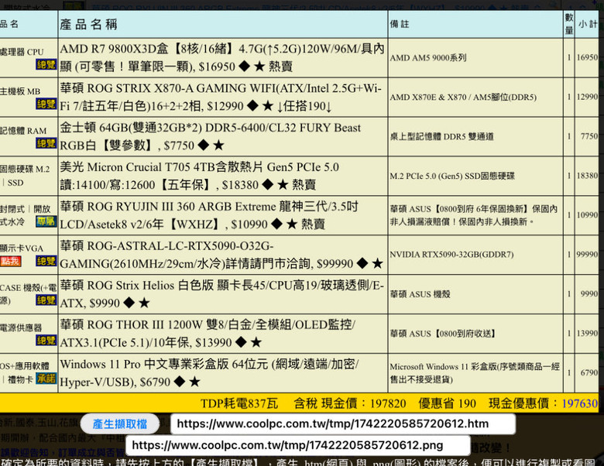604x466 pixels.
Task: Click the 小計 column header
Action: (588, 24)
